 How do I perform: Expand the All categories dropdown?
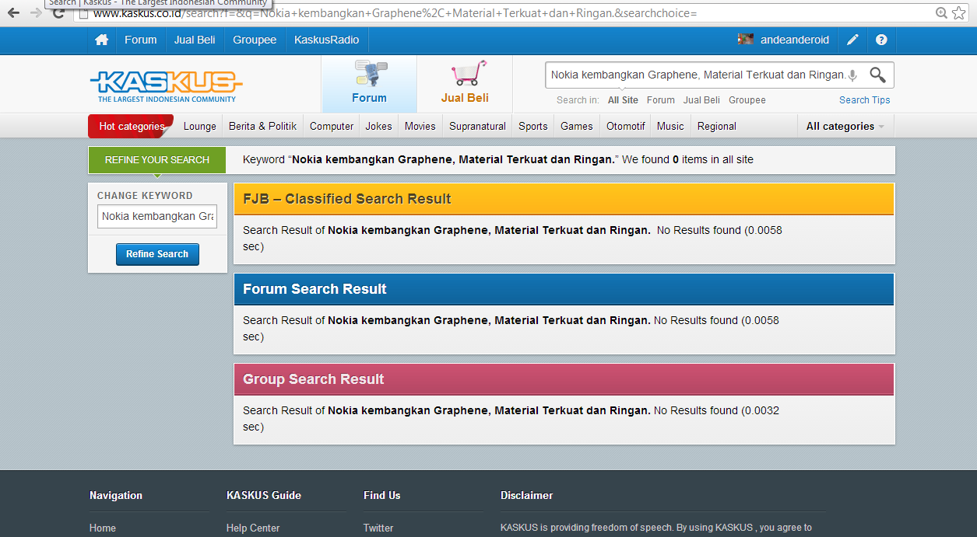(845, 126)
